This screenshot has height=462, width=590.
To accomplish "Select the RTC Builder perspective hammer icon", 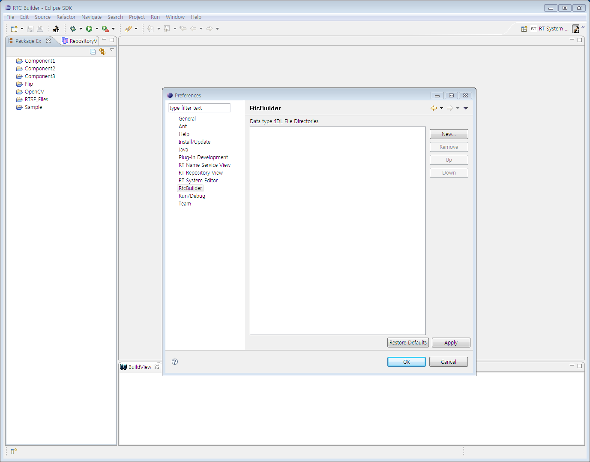I will pos(576,29).
